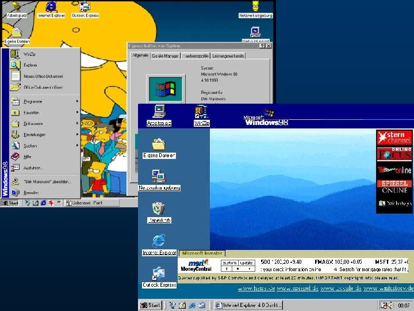Click the blue Internet Explorer quick launch icon beside Paint
This screenshot has width=414, height=311.
click(x=43, y=203)
